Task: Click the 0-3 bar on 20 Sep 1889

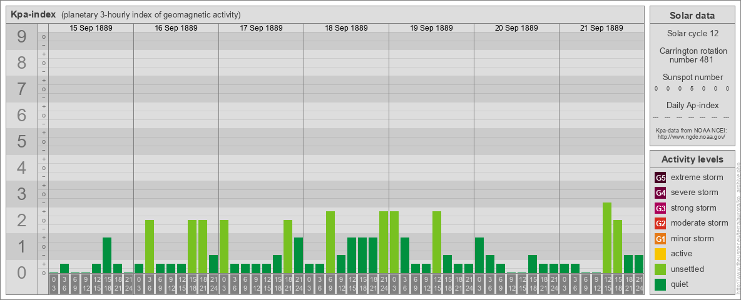Action: [479, 256]
